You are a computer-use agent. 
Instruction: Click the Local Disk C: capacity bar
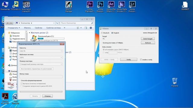[x=51, y=38]
